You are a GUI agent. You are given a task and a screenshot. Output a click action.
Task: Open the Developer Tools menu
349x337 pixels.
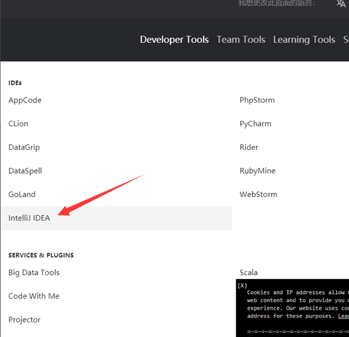174,40
